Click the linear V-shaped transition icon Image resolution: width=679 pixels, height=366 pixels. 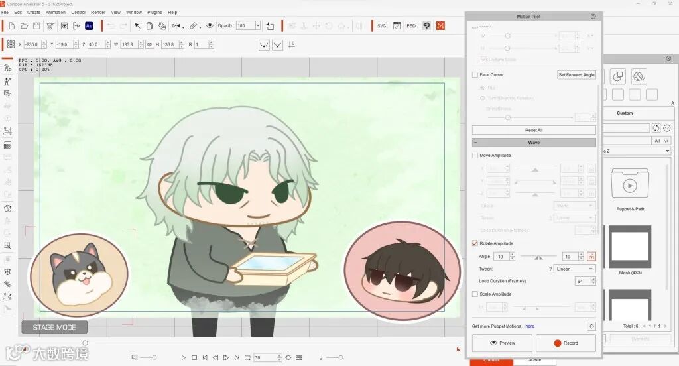[x=278, y=45]
